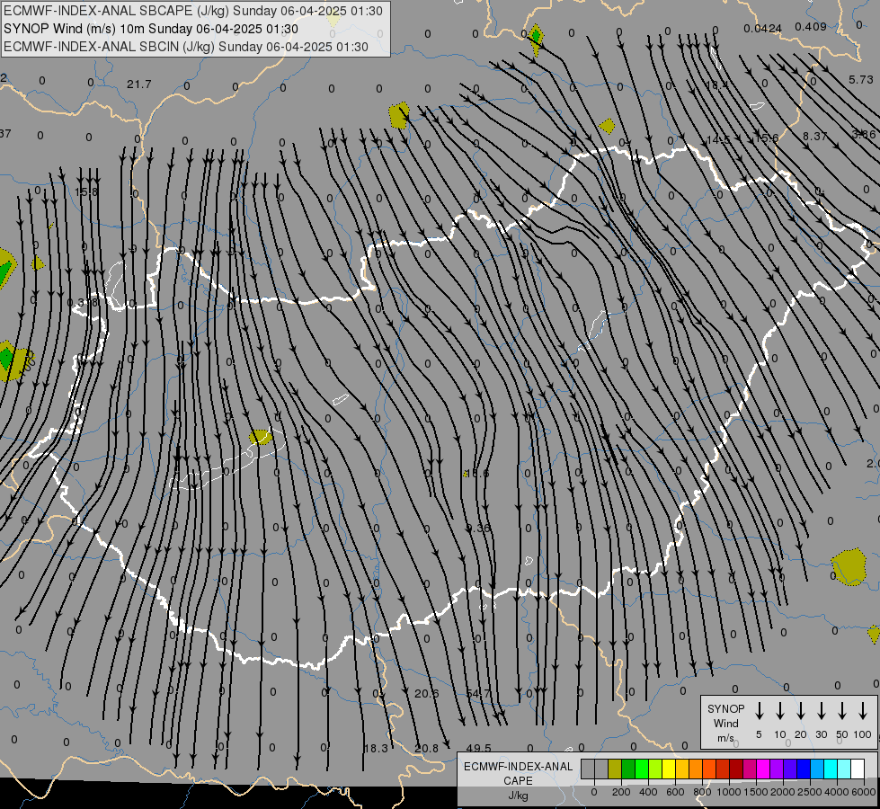This screenshot has width=880, height=809.
Task: Click the 400 tick label on CAPE scale
Action: tap(648, 792)
